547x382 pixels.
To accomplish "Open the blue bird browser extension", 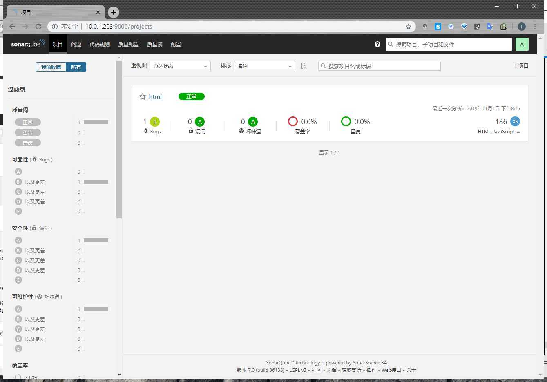I will click(x=451, y=27).
